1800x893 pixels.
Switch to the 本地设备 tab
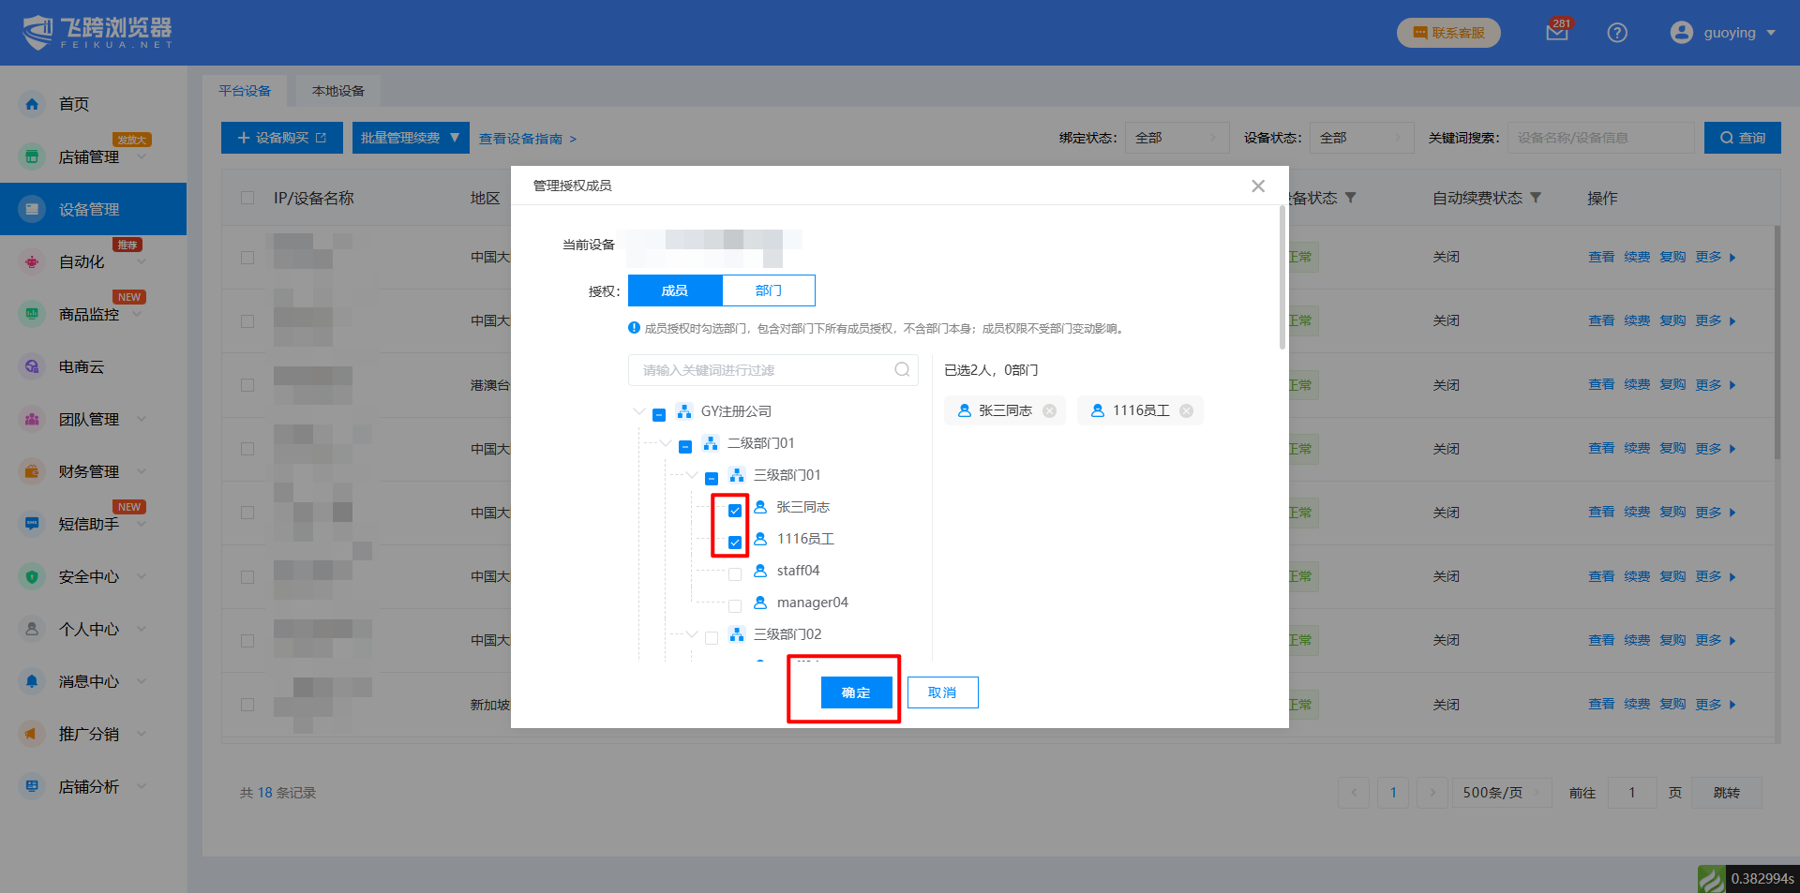tap(337, 91)
